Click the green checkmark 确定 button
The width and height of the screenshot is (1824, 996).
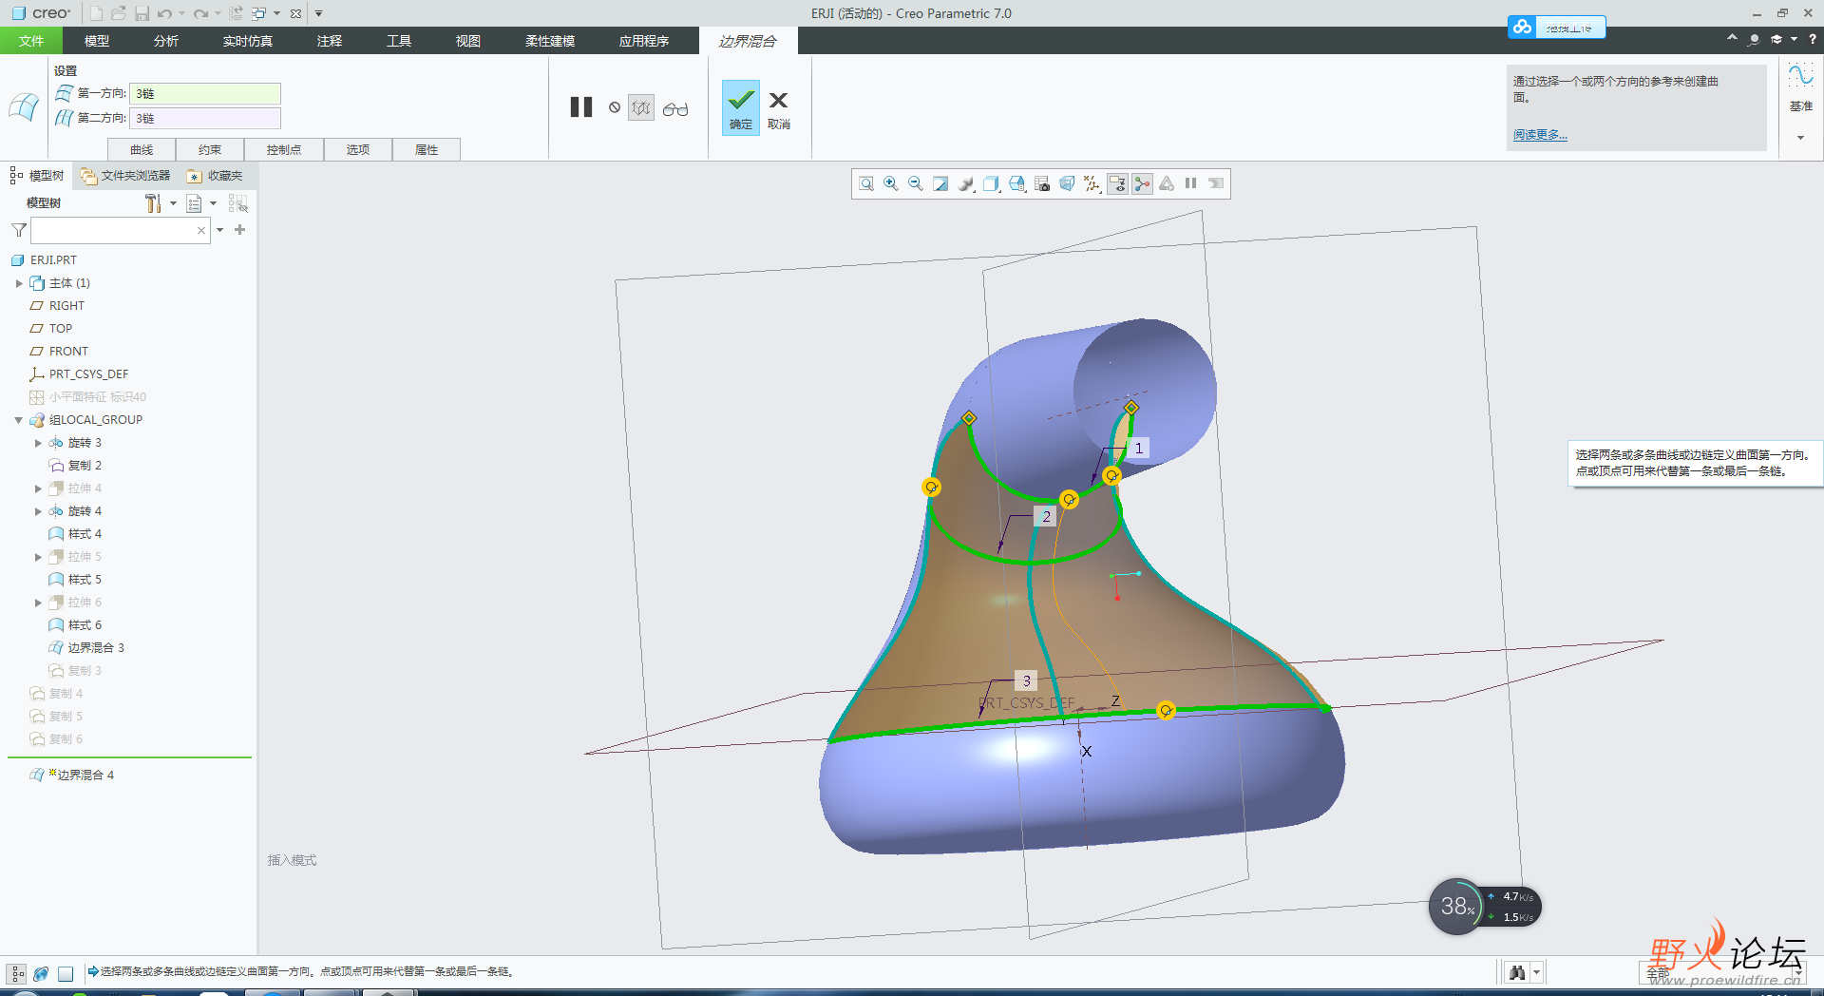click(x=741, y=107)
